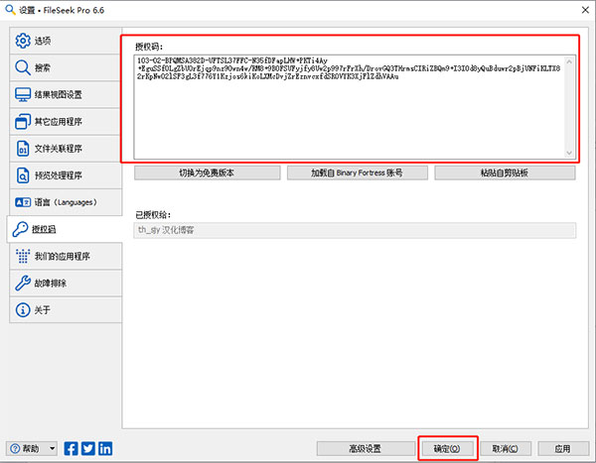Expand the 帮助 dropdown arrow
The height and width of the screenshot is (463, 596).
click(53, 449)
